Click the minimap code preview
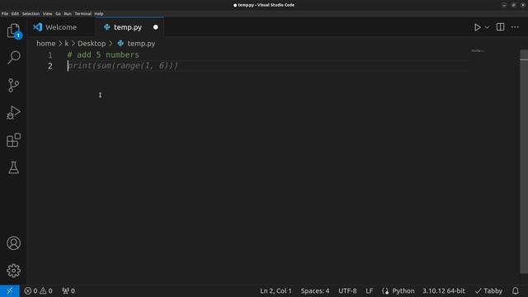Image resolution: width=528 pixels, height=297 pixels. [478, 51]
